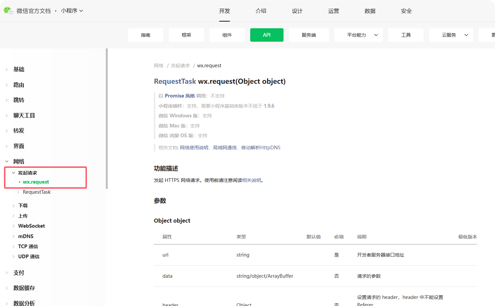Click the green API button

pos(267,35)
